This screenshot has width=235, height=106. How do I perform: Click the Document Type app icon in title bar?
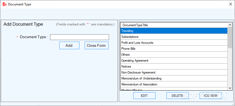(x=5, y=4)
